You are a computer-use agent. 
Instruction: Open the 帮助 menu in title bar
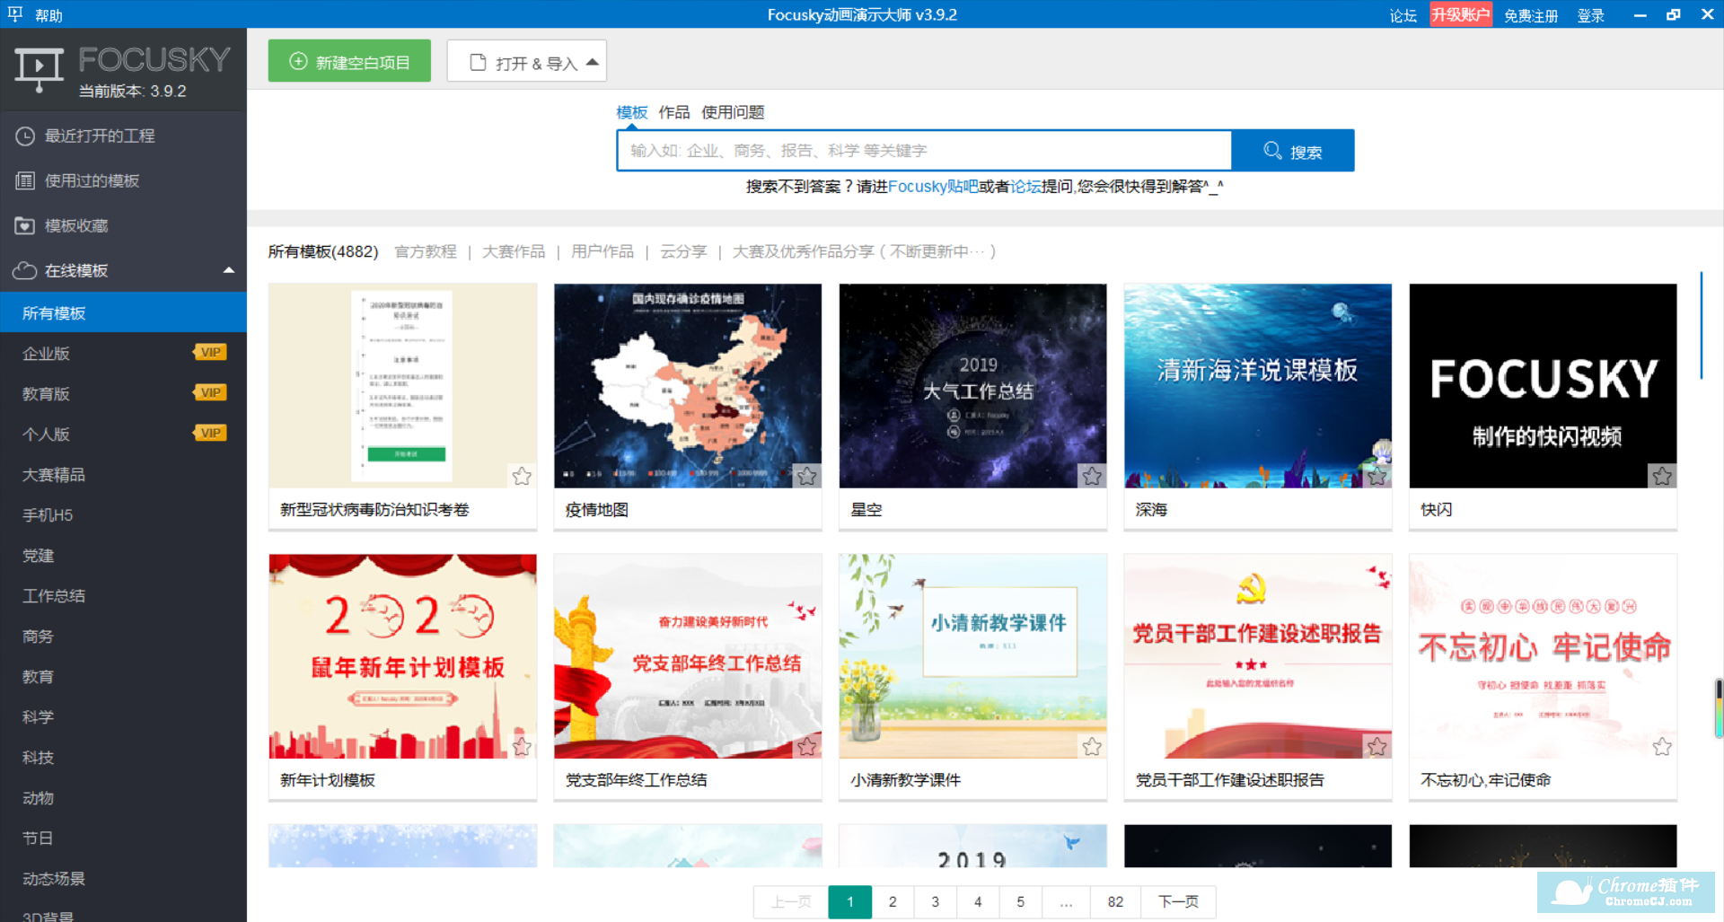[48, 15]
